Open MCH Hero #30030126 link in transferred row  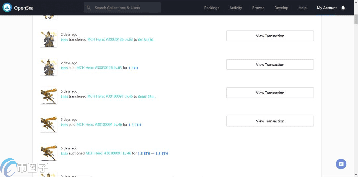tap(110, 40)
